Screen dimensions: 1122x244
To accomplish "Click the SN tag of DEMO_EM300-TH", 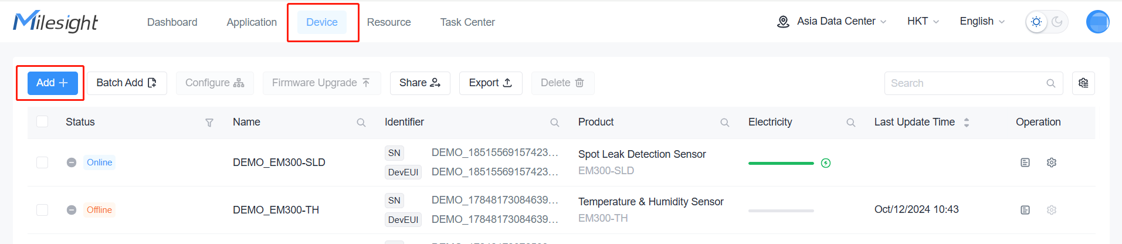I will (394, 201).
